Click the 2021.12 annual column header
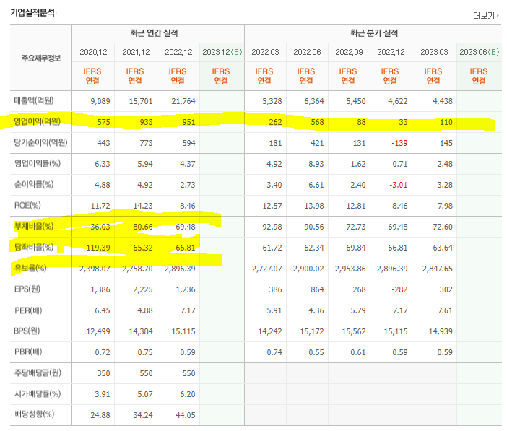This screenshot has height=431, width=507. click(x=136, y=52)
